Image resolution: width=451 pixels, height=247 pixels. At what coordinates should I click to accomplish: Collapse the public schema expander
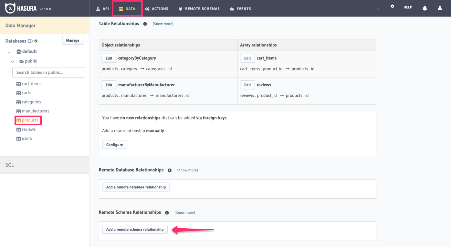[x=12, y=62]
